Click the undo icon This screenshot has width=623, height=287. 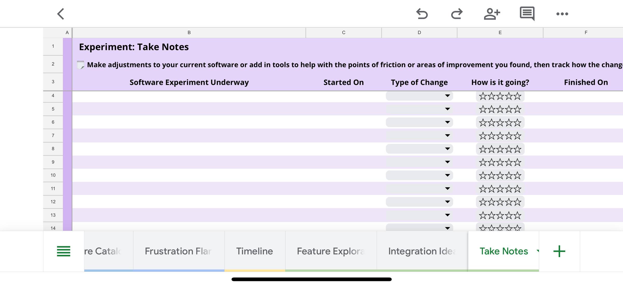[x=422, y=14]
